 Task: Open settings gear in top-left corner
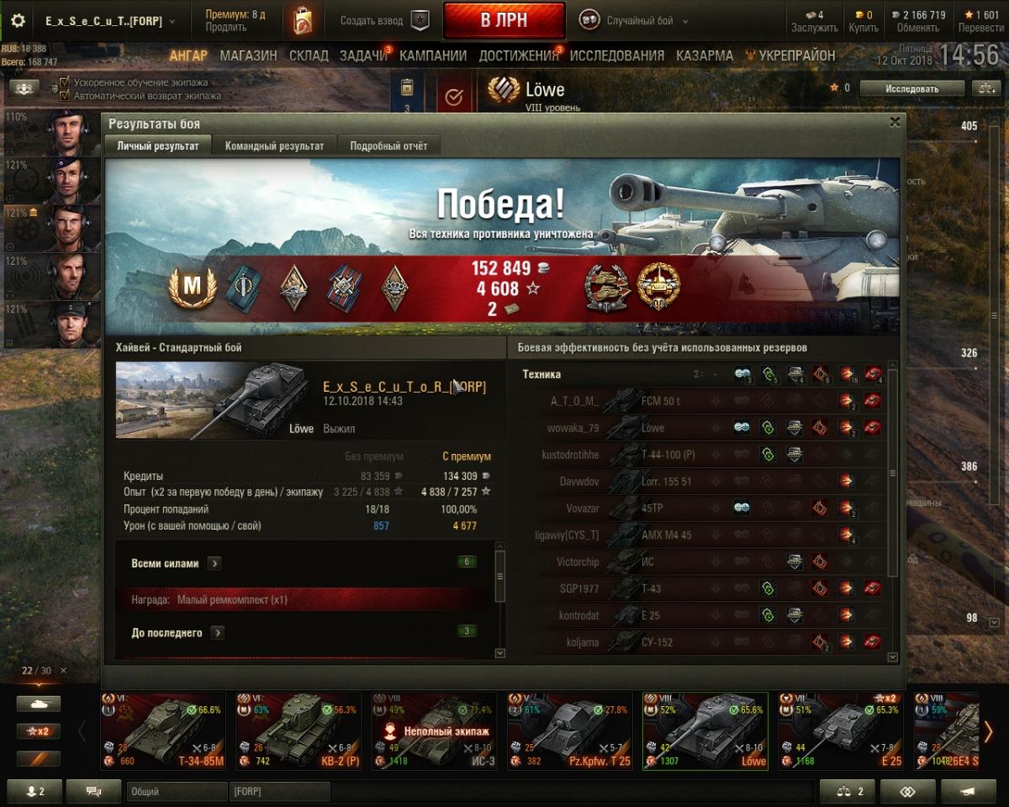[18, 21]
